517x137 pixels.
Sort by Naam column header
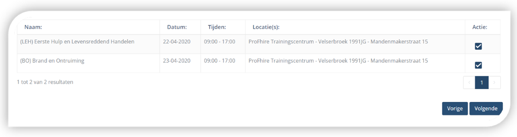coord(33,27)
